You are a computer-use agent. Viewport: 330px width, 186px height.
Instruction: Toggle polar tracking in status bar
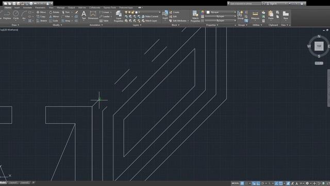tap(262, 183)
